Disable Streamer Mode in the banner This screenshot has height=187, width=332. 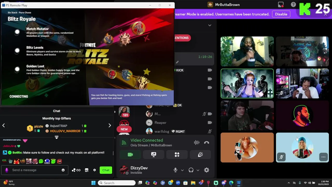[281, 14]
